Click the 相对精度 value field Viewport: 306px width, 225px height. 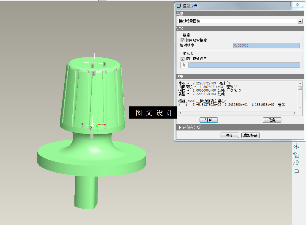click(266, 45)
